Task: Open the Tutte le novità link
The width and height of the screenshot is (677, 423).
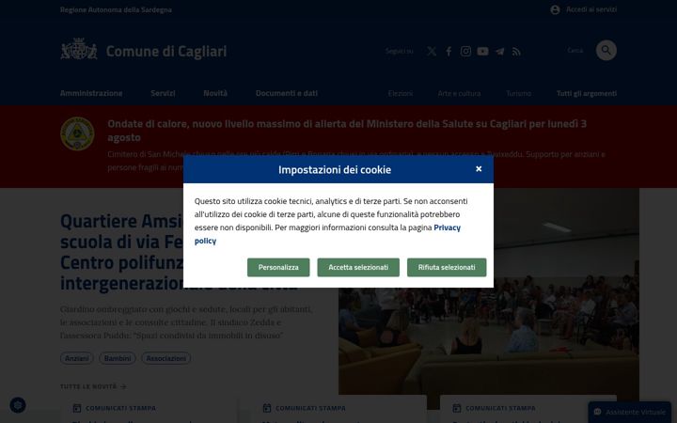Action: [93, 386]
